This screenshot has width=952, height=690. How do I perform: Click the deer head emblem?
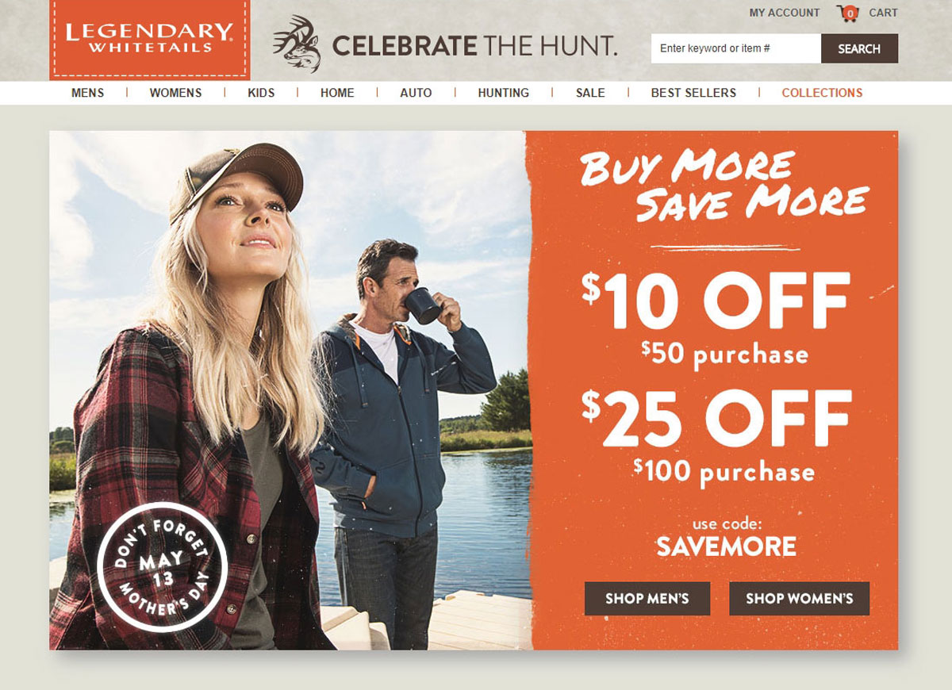click(x=297, y=44)
